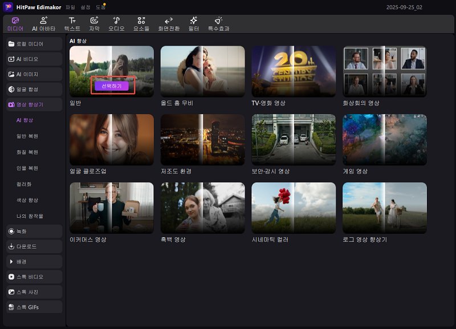Open 스톡 GIFs in the sidebar
Viewport: 456px width, 329px height.
pos(34,307)
